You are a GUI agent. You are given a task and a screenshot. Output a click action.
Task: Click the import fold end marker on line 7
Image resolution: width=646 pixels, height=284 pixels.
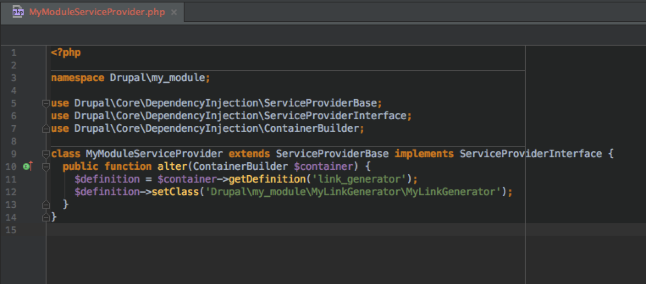pos(46,129)
